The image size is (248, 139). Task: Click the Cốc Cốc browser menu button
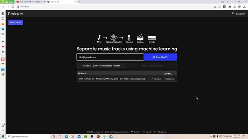pos(7,2)
